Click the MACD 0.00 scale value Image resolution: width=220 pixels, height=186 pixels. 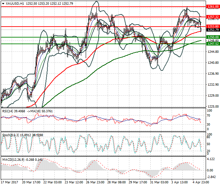click(x=210, y=170)
